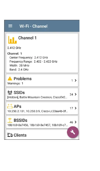Expand APs list chevron next to 17
The height and width of the screenshot is (171, 100).
point(76,108)
